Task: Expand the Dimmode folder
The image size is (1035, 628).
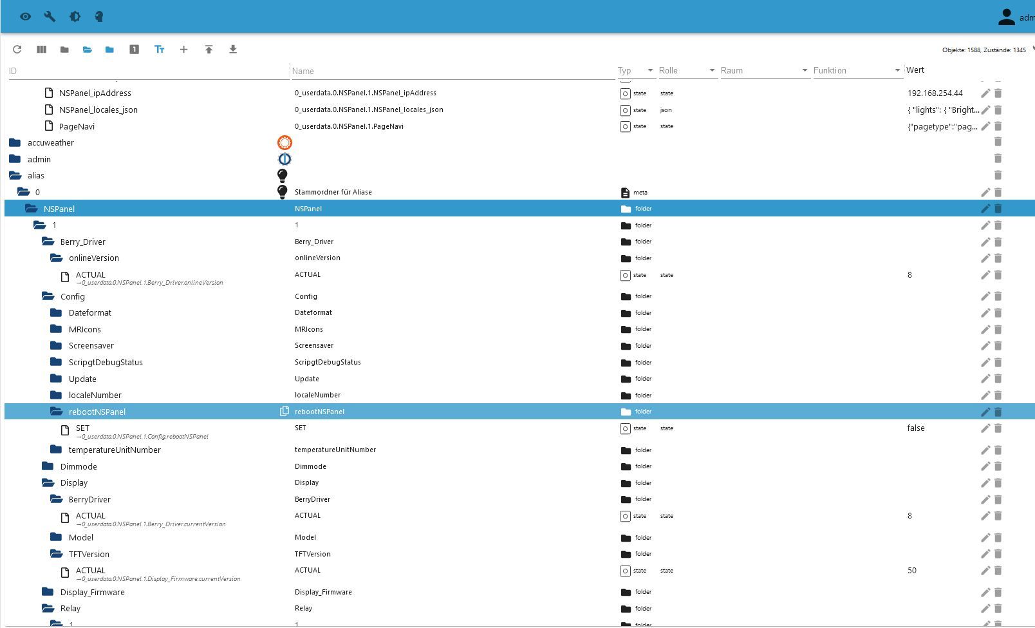Action: pos(48,466)
